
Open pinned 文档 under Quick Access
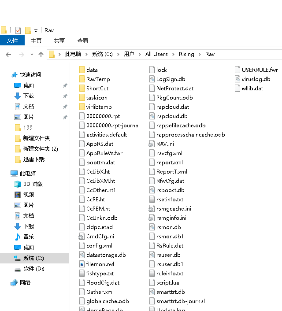[29, 107]
